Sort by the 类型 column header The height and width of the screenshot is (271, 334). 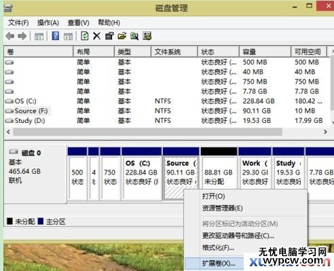pyautogui.click(x=132, y=52)
